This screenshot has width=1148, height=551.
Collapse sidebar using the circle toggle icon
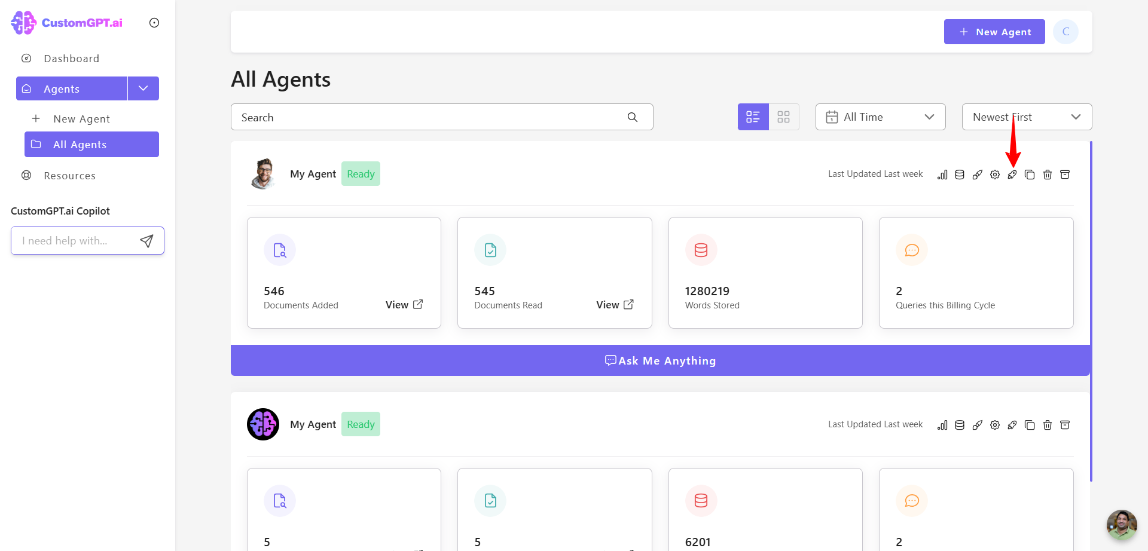click(154, 23)
